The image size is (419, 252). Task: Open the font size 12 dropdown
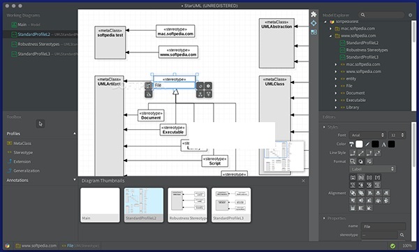click(x=397, y=135)
